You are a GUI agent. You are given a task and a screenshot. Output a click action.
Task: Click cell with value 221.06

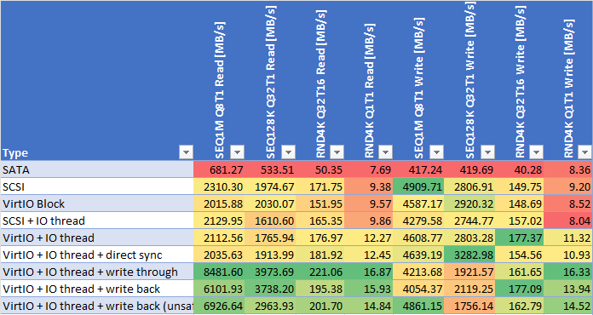coord(320,272)
